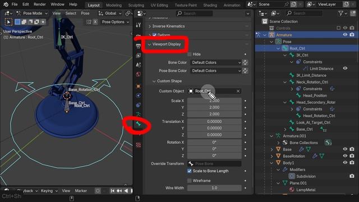Disable render for the Body1 object

pyautogui.click(x=352, y=163)
